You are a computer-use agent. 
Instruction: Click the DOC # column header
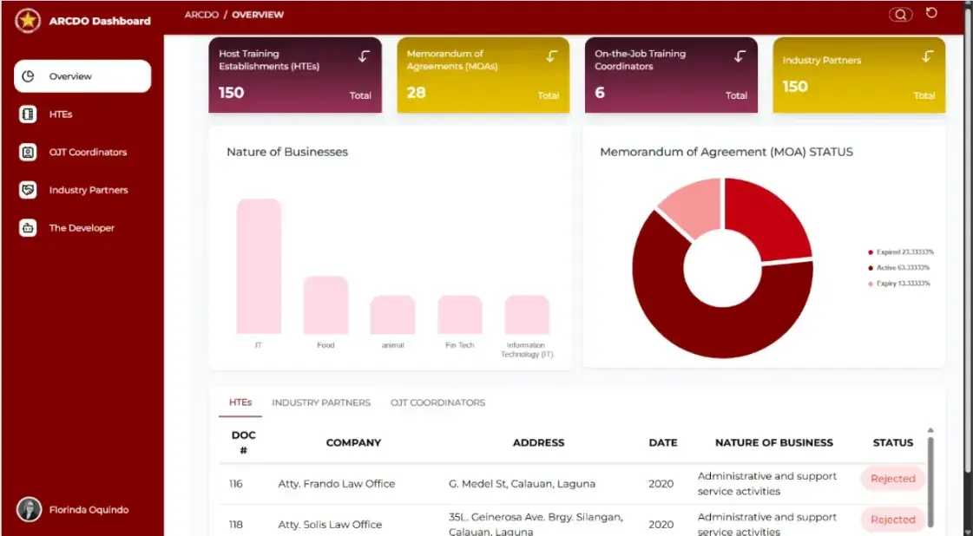click(243, 442)
